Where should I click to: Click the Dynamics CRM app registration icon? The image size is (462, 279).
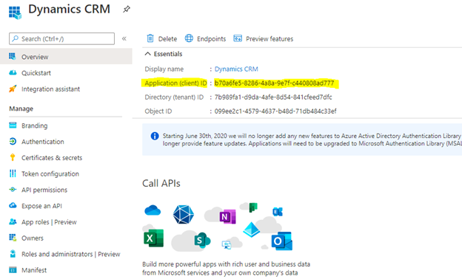click(x=15, y=13)
